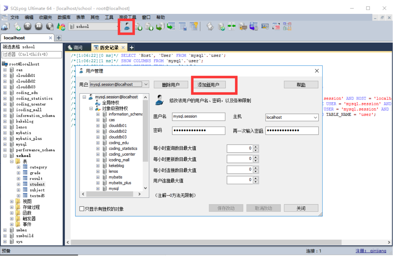The image size is (393, 256).
Task: Close the 历史记录 tab
Action: pos(123,48)
